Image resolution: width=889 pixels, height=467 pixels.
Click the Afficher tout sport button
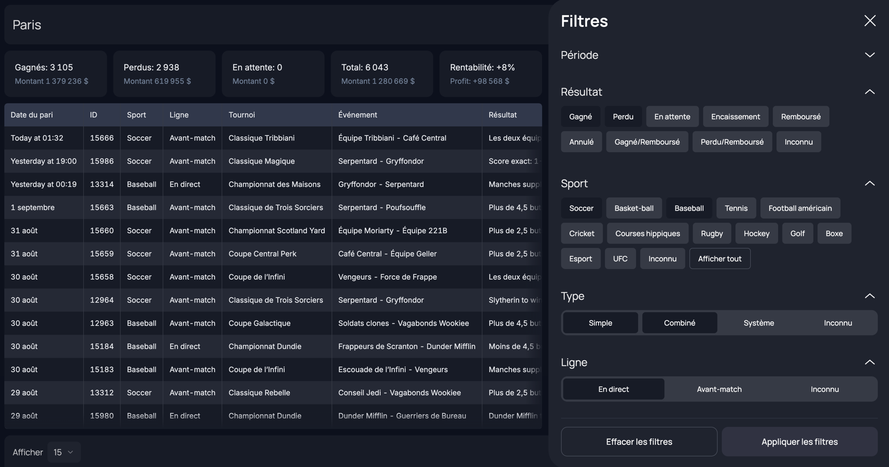pyautogui.click(x=719, y=259)
